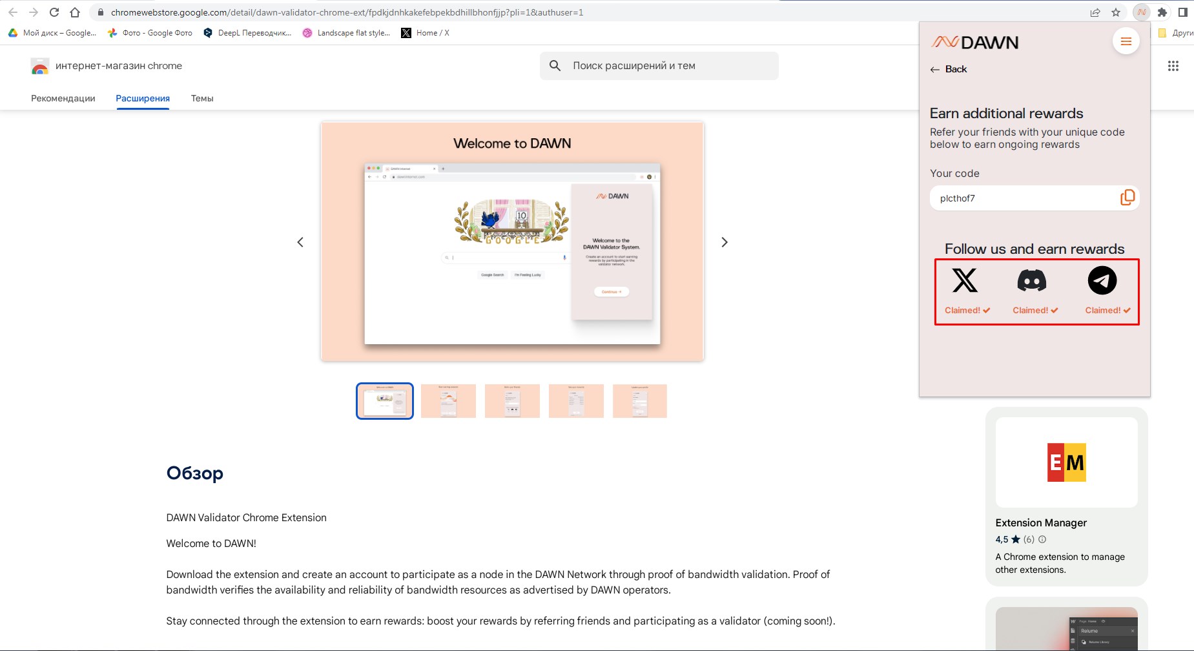Select the fifth screenshot thumbnail
This screenshot has width=1194, height=651.
(x=640, y=401)
